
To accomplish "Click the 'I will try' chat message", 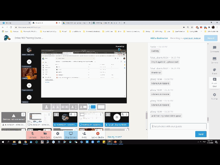I will (x=155, y=51).
